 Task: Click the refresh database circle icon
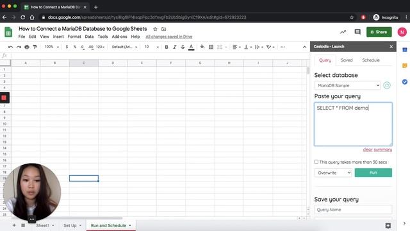coord(387,85)
